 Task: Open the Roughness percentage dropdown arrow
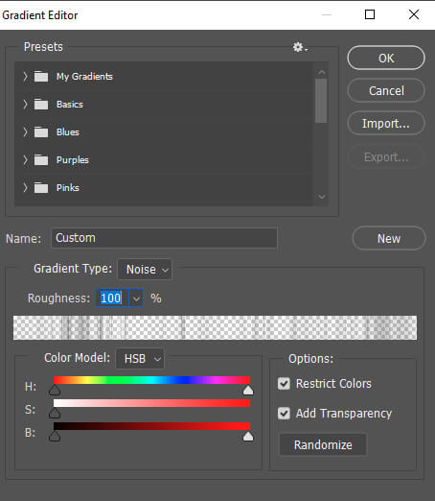(x=136, y=298)
